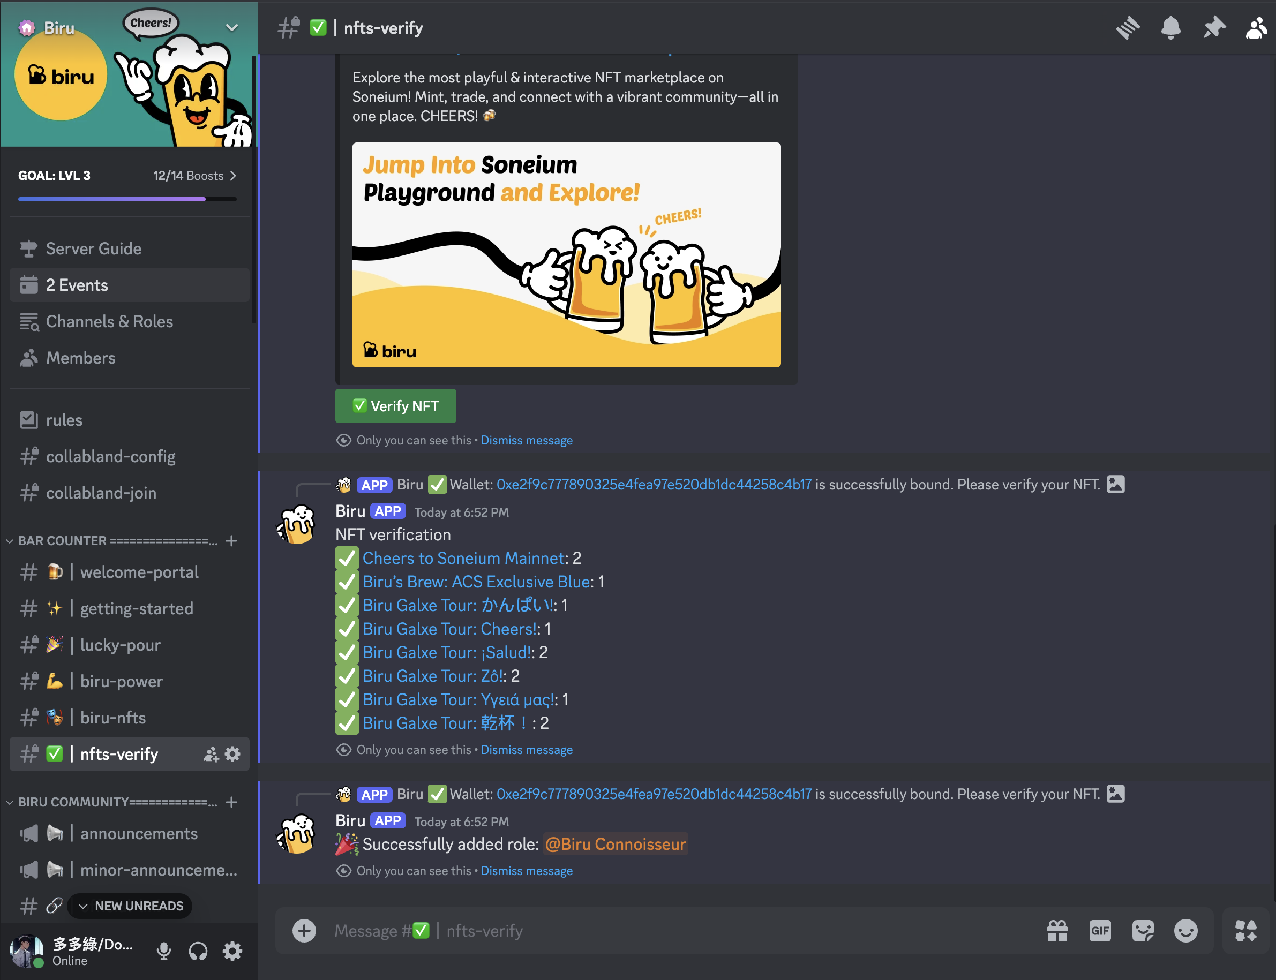Deafen audio with headphones icon
The image size is (1276, 980).
tap(198, 952)
